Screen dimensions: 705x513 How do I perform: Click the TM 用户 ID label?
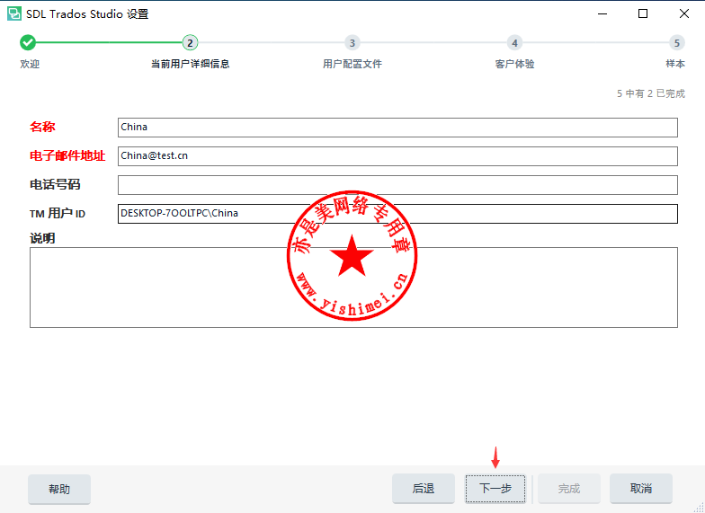pyautogui.click(x=58, y=214)
